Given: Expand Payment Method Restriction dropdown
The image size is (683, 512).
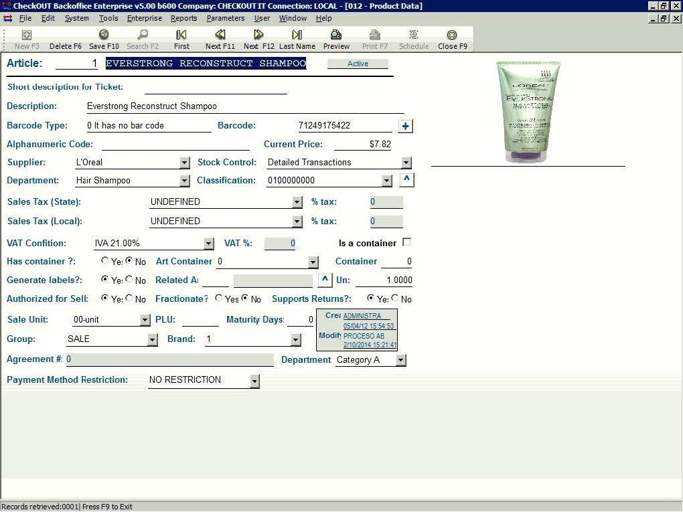Looking at the screenshot, I should pos(254,381).
